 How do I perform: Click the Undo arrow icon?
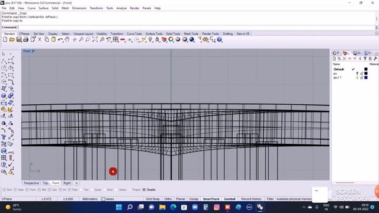60,40
